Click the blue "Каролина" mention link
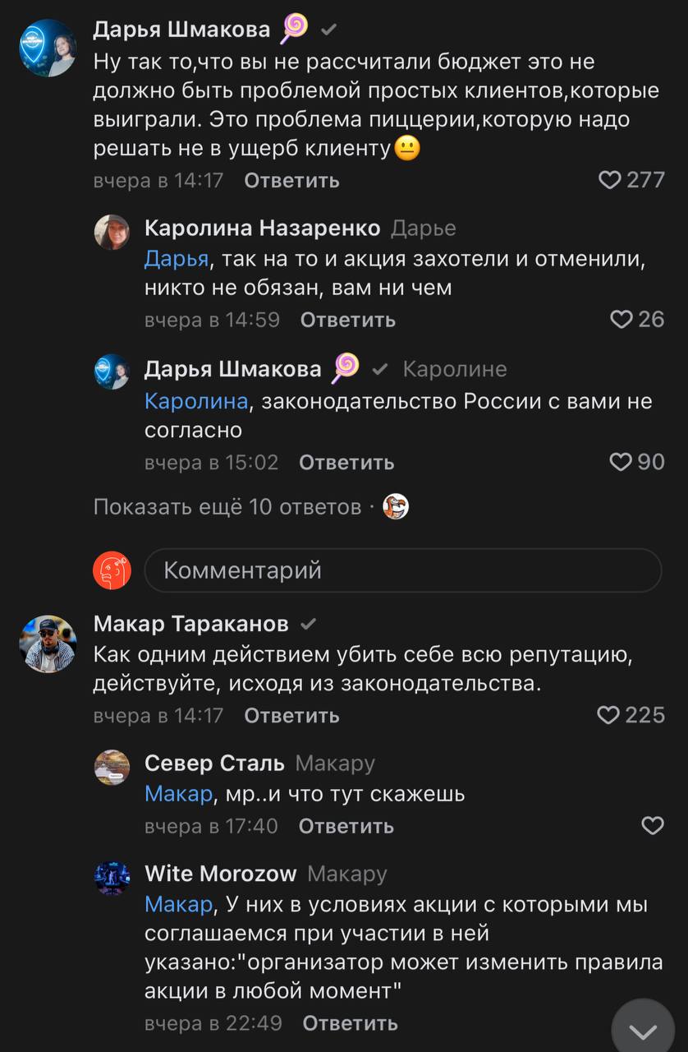 pos(196,402)
